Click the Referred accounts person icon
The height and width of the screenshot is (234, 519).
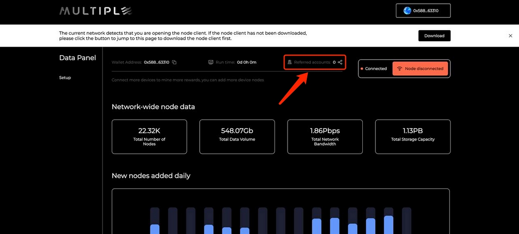coord(290,62)
